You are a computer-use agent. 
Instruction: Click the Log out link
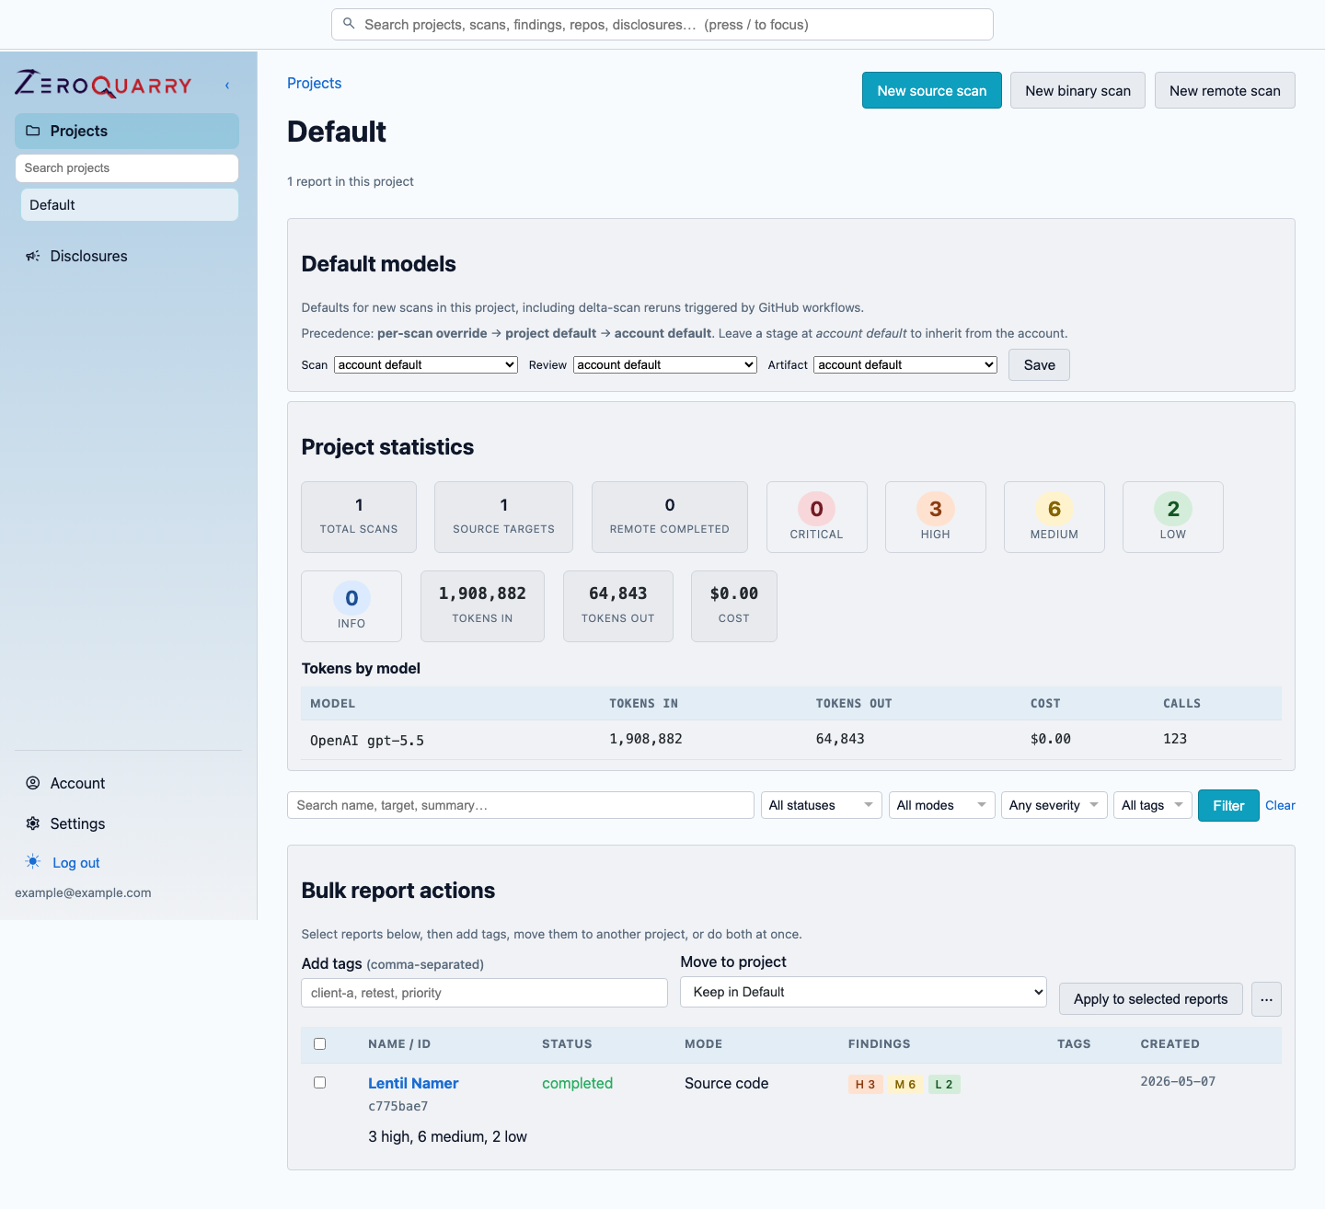coord(76,863)
